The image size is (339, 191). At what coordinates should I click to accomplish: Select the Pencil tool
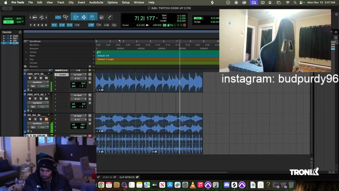click(x=110, y=17)
